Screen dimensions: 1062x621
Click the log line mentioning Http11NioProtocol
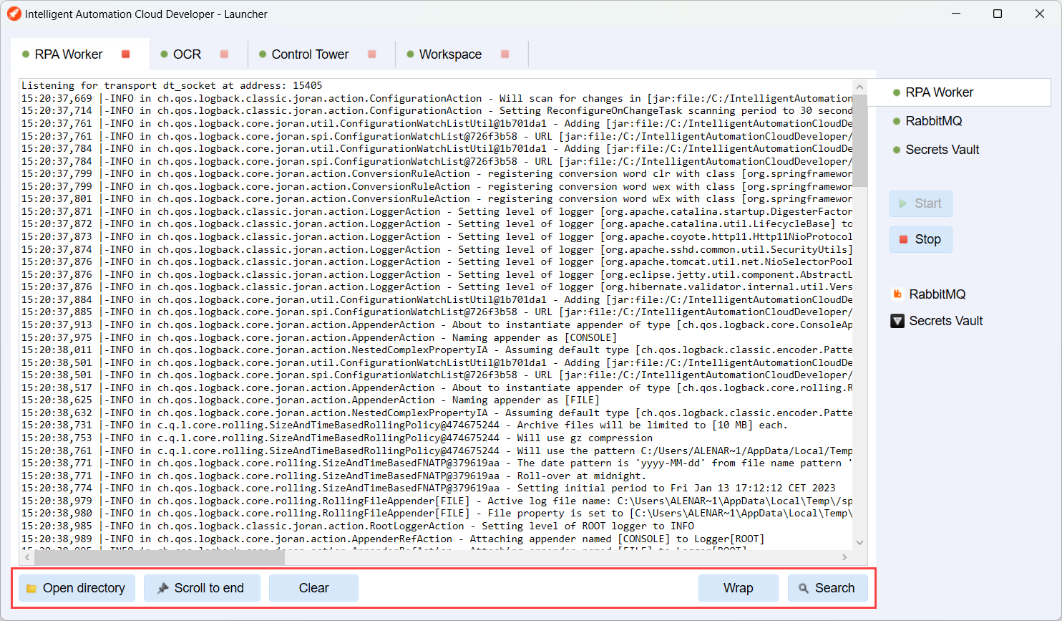pyautogui.click(x=437, y=236)
